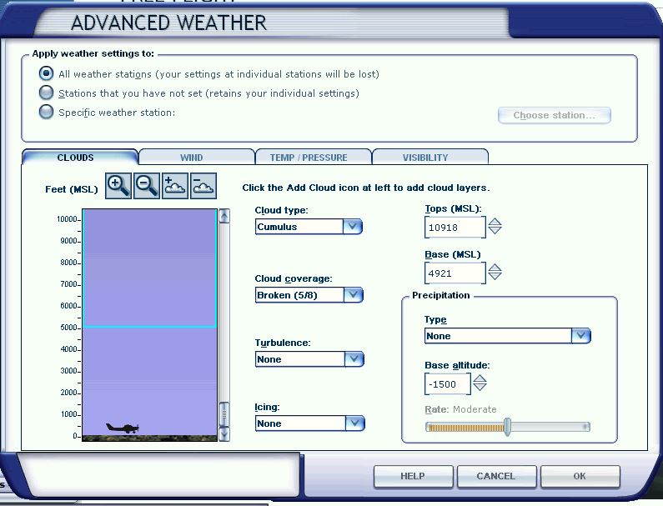
Task: Expand the Icing dropdown
Action: tap(354, 423)
